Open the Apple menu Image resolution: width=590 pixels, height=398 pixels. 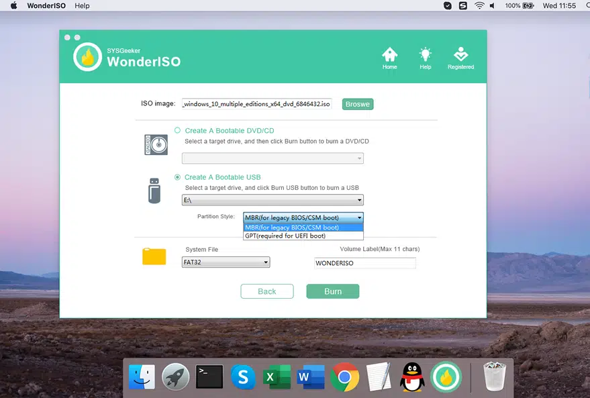point(14,5)
